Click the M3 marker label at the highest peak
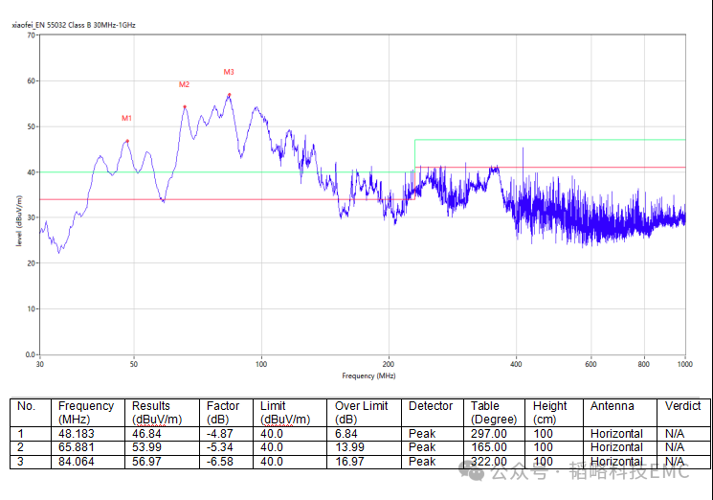Screen dimensions: 713x500 click(229, 72)
